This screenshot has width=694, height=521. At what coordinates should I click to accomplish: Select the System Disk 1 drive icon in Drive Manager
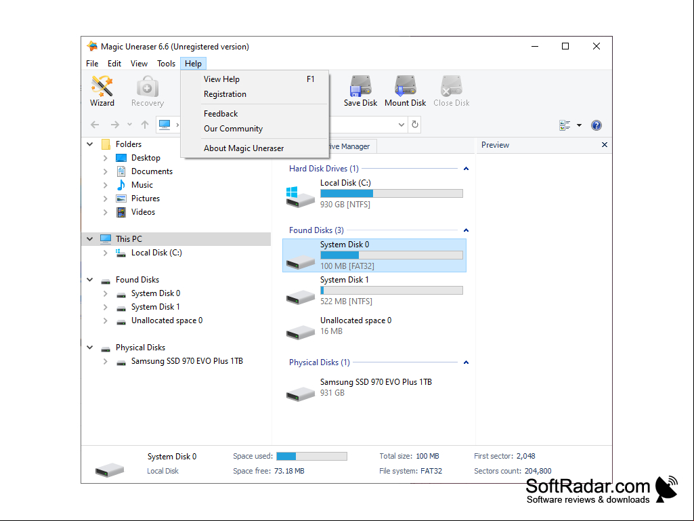pos(300,297)
